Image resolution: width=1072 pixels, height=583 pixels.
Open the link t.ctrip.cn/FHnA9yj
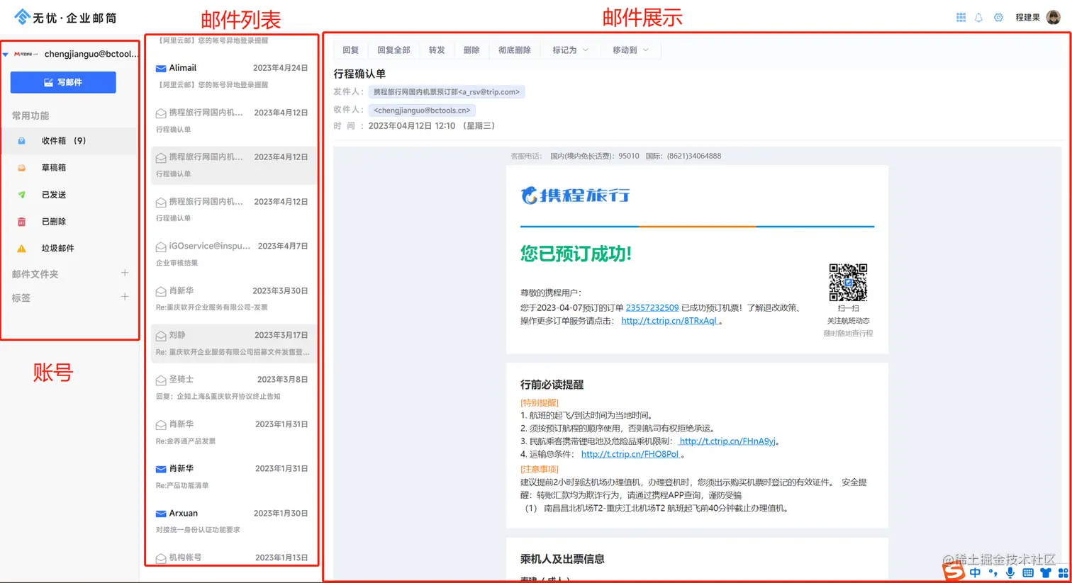pyautogui.click(x=727, y=441)
